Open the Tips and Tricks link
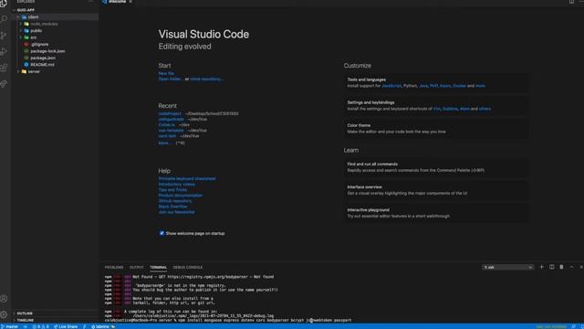 pos(172,190)
